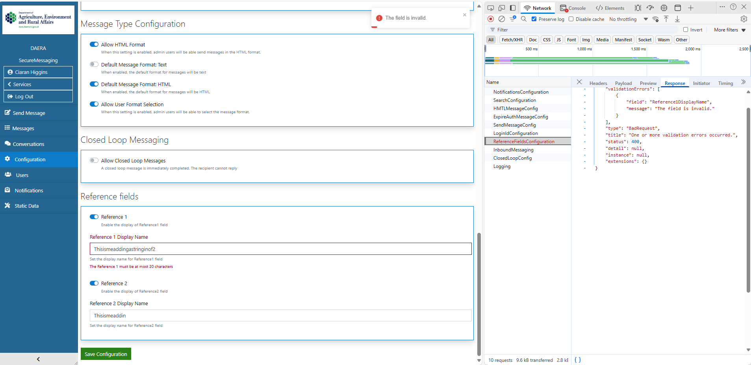Check the Disable cache checkbox
751x365 pixels.
pyautogui.click(x=571, y=19)
